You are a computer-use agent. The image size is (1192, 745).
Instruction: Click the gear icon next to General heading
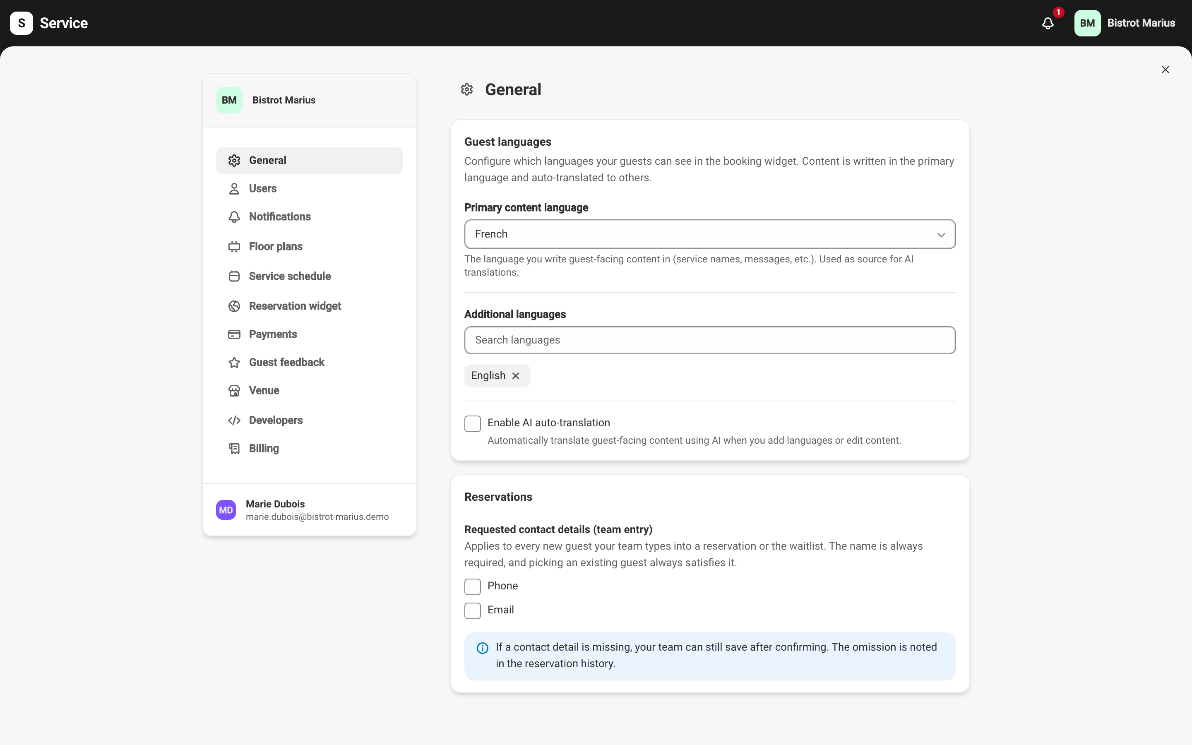pyautogui.click(x=466, y=90)
